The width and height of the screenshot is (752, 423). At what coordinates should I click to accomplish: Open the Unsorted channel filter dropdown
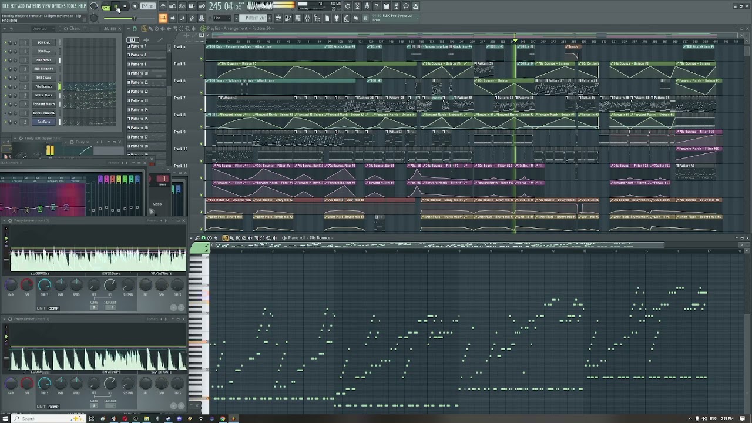pos(43,28)
